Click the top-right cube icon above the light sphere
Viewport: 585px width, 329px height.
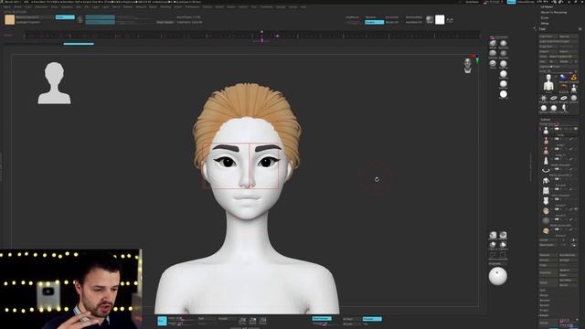pos(504,235)
